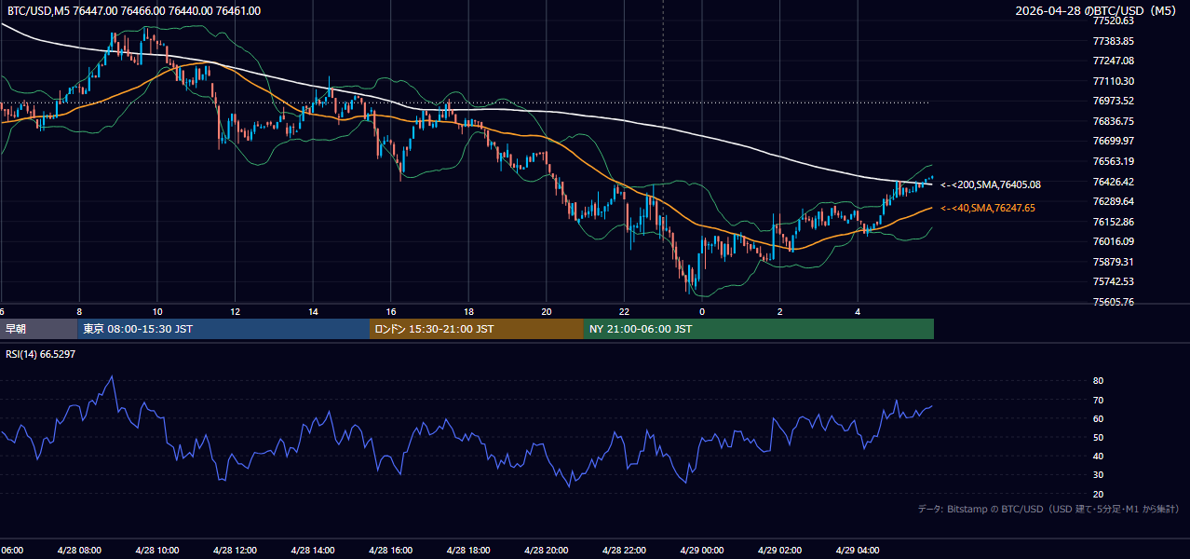Click RSI scale level 50
The width and height of the screenshot is (1190, 559).
coord(1099,437)
